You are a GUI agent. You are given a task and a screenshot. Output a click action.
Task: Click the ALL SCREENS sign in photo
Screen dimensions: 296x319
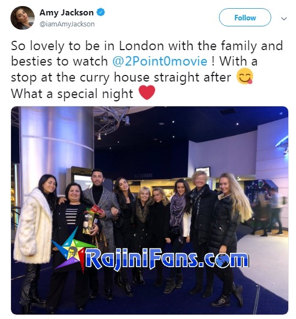tap(144, 175)
